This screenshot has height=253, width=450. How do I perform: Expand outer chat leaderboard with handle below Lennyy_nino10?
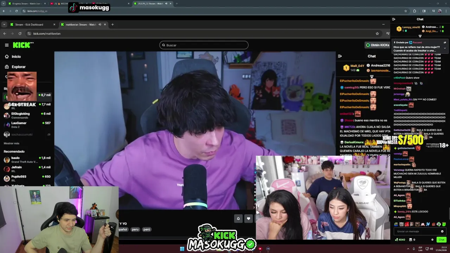[420, 36]
